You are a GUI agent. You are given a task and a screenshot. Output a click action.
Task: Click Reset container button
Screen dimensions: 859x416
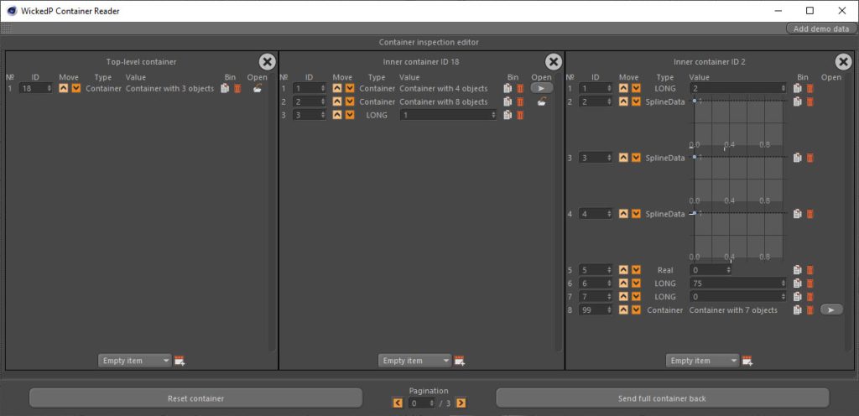click(x=195, y=398)
